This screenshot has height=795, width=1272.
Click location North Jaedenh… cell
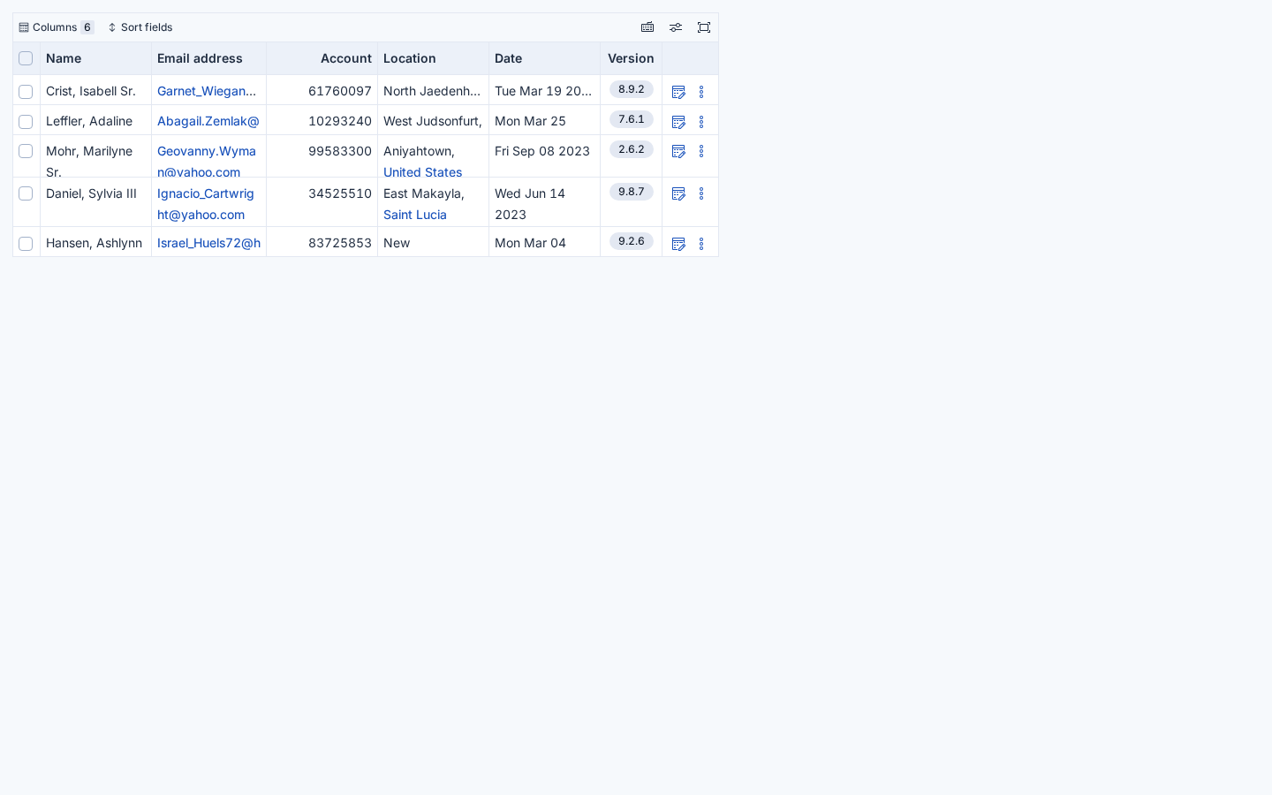(432, 91)
